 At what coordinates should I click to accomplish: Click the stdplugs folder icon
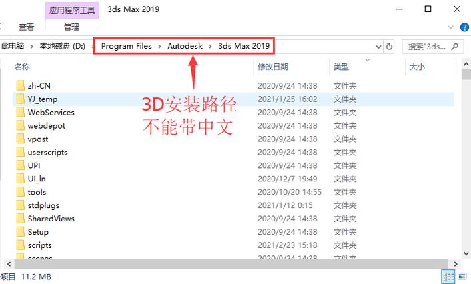point(21,205)
